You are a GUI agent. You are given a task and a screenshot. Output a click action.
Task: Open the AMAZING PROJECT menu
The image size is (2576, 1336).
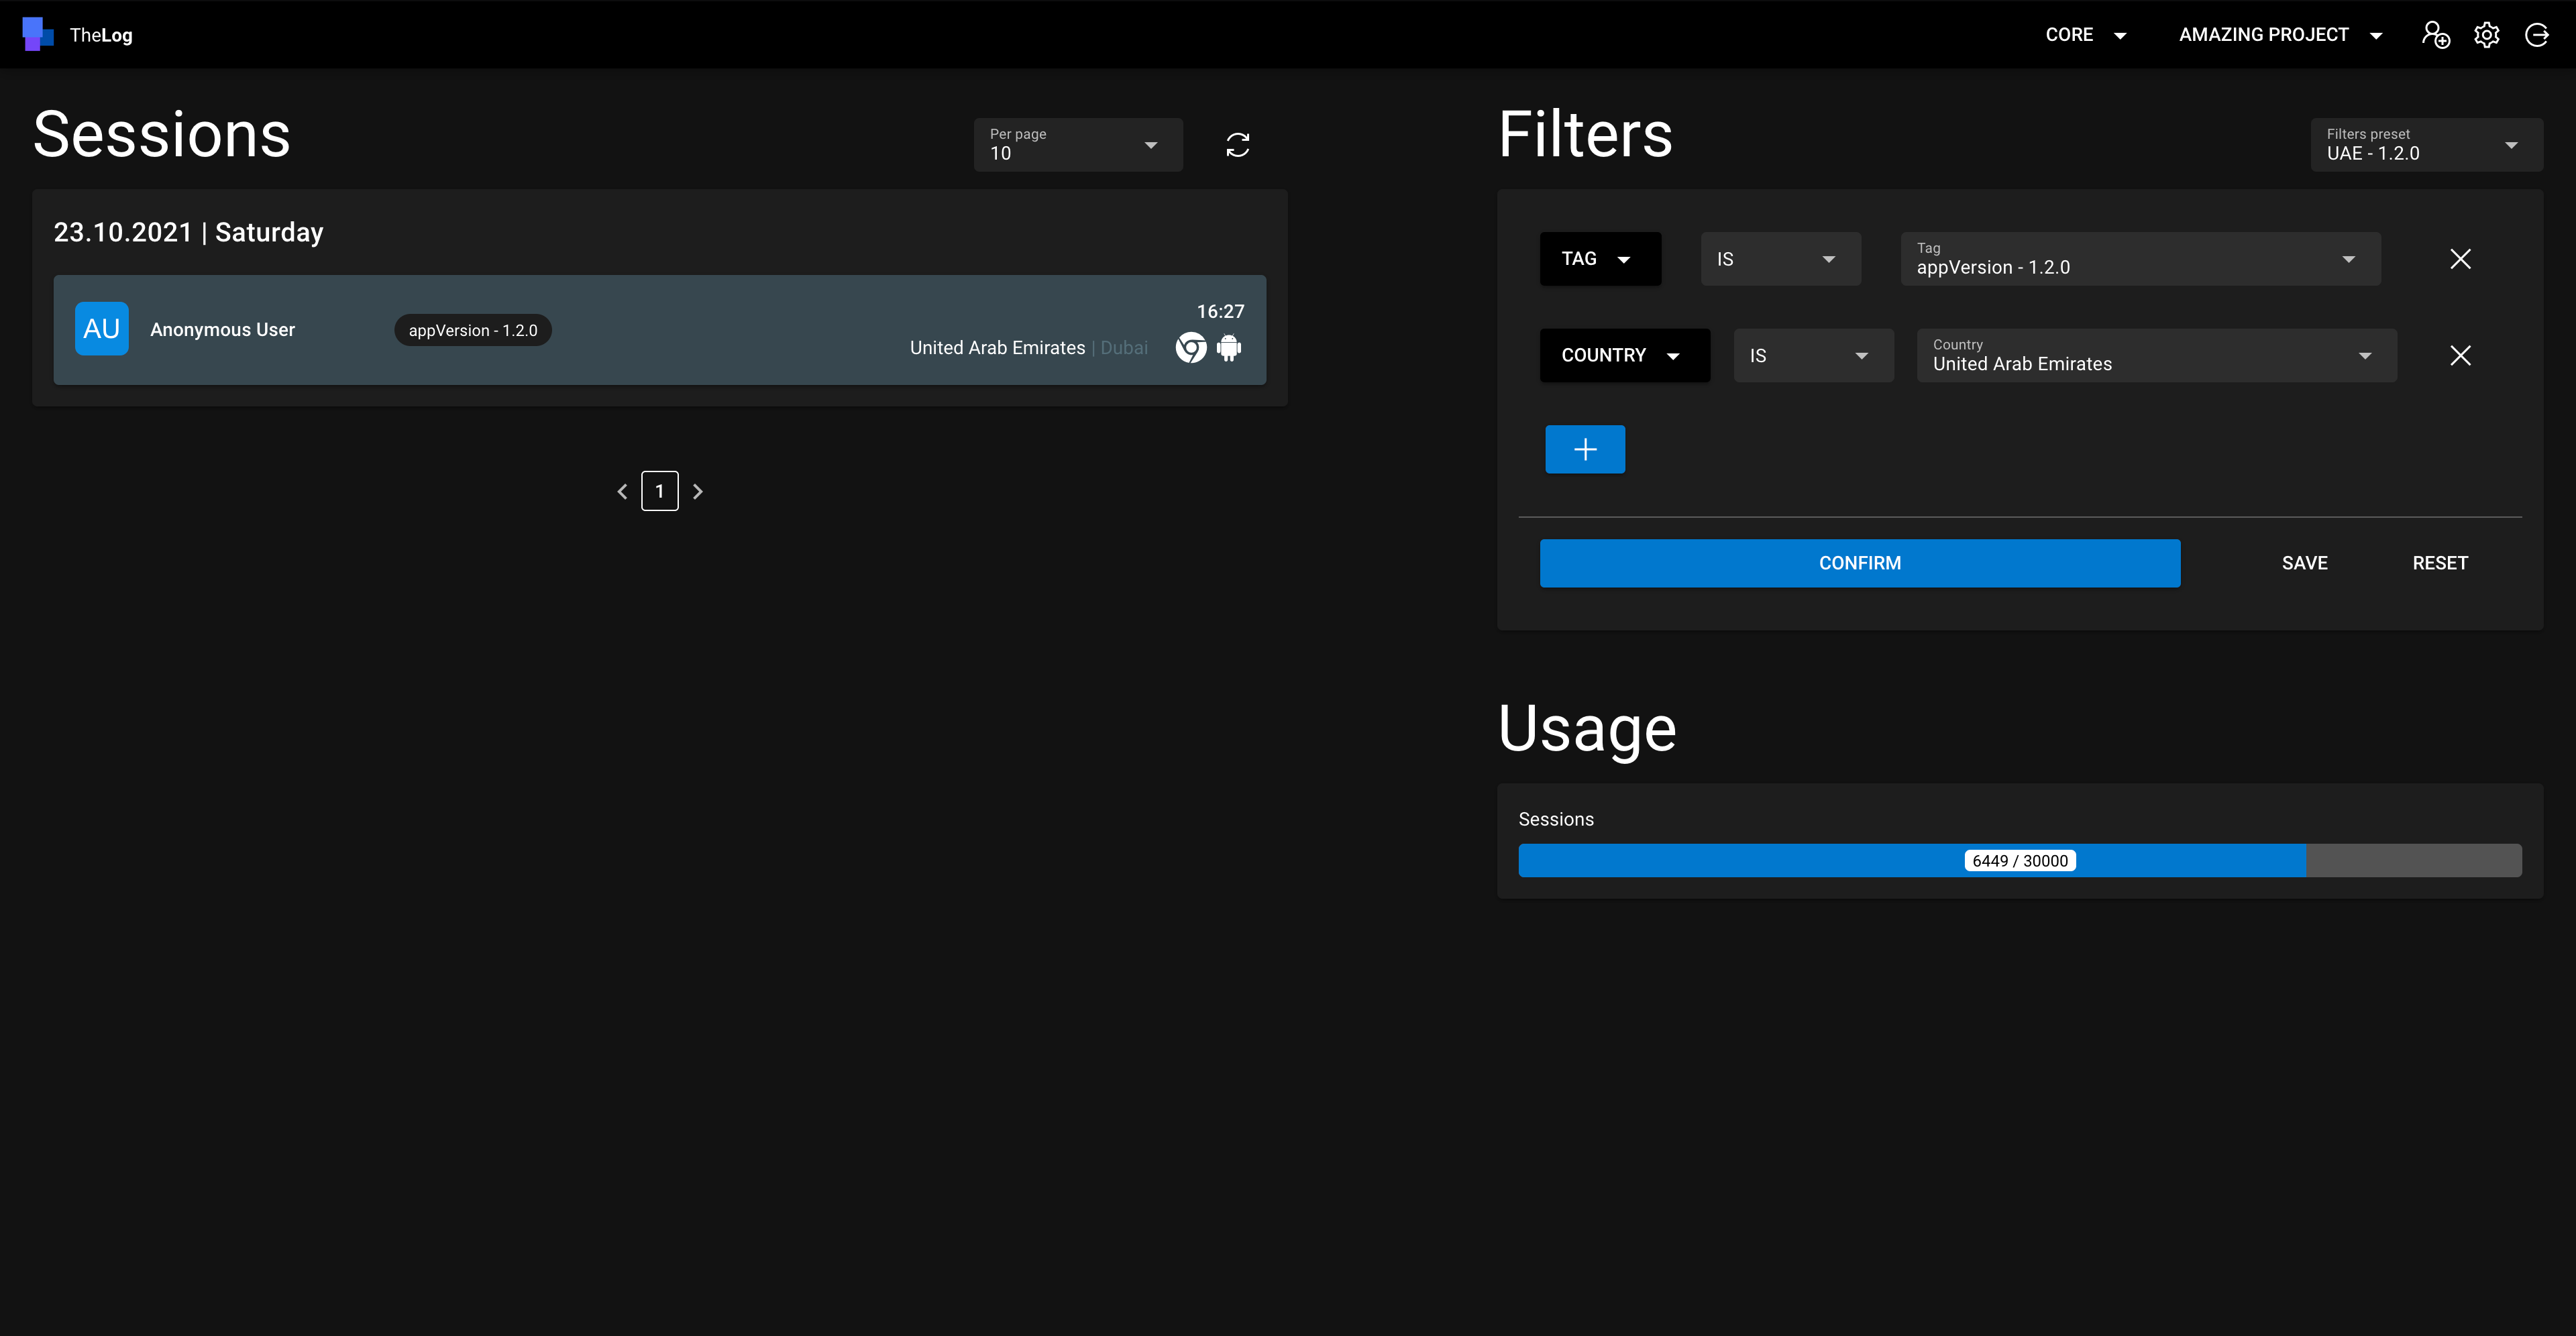pos(2279,35)
